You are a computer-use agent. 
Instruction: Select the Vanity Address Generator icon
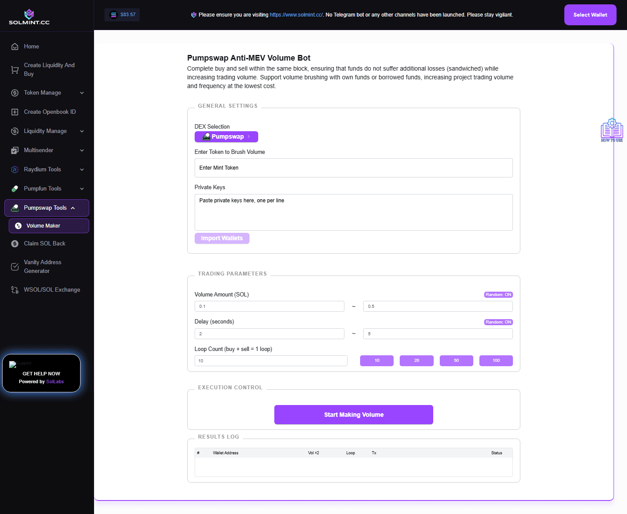14,266
